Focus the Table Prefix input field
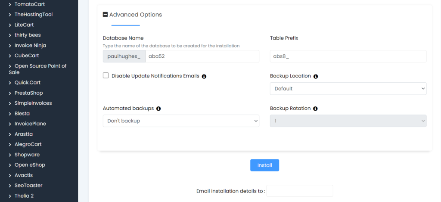The width and height of the screenshot is (441, 202). tap(348, 56)
